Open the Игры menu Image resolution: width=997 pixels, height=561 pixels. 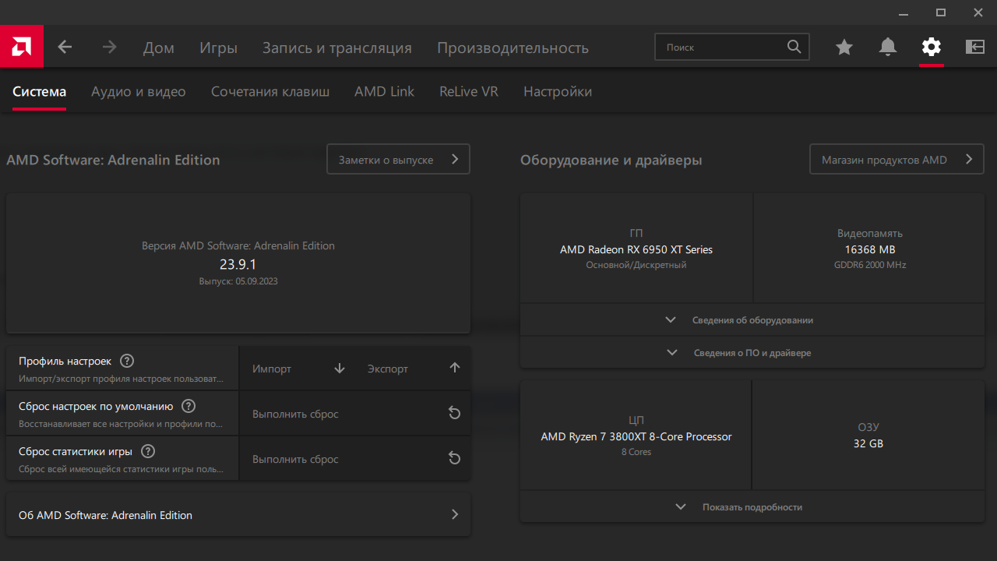[218, 48]
